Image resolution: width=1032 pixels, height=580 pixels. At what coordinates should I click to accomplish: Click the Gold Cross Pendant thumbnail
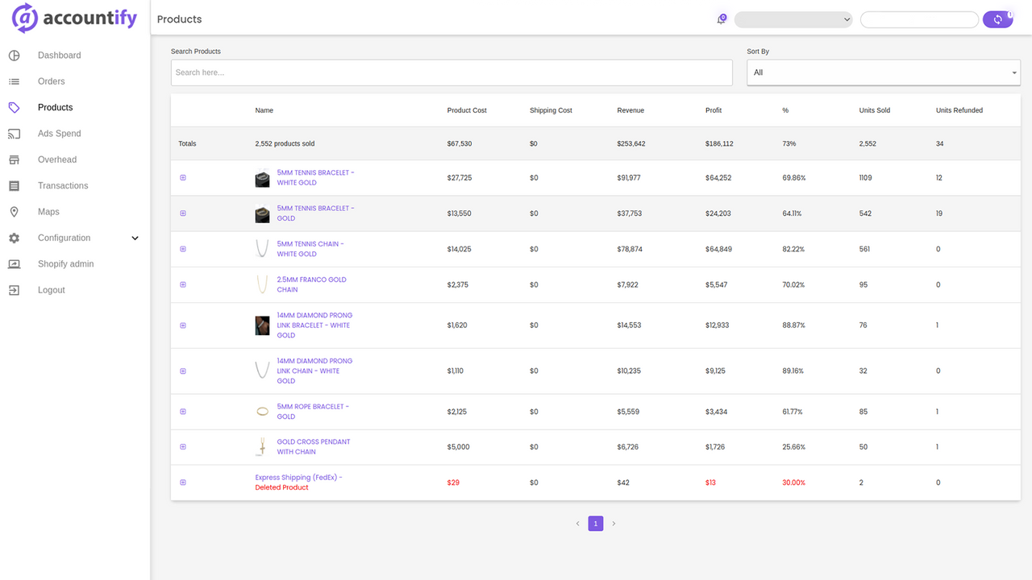[262, 447]
